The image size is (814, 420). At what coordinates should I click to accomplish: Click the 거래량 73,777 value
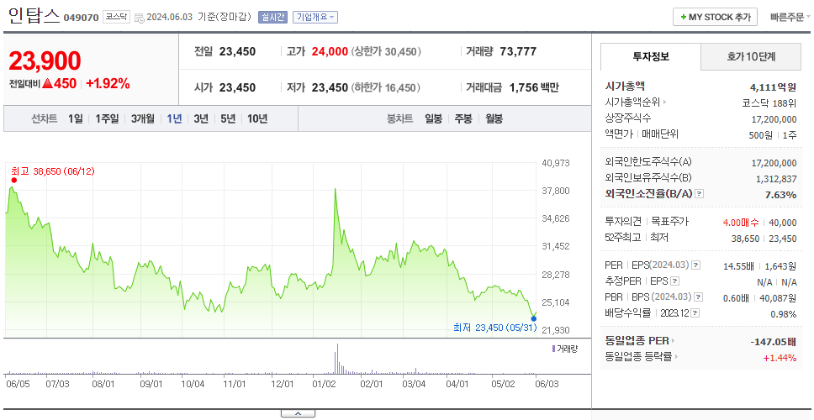518,52
